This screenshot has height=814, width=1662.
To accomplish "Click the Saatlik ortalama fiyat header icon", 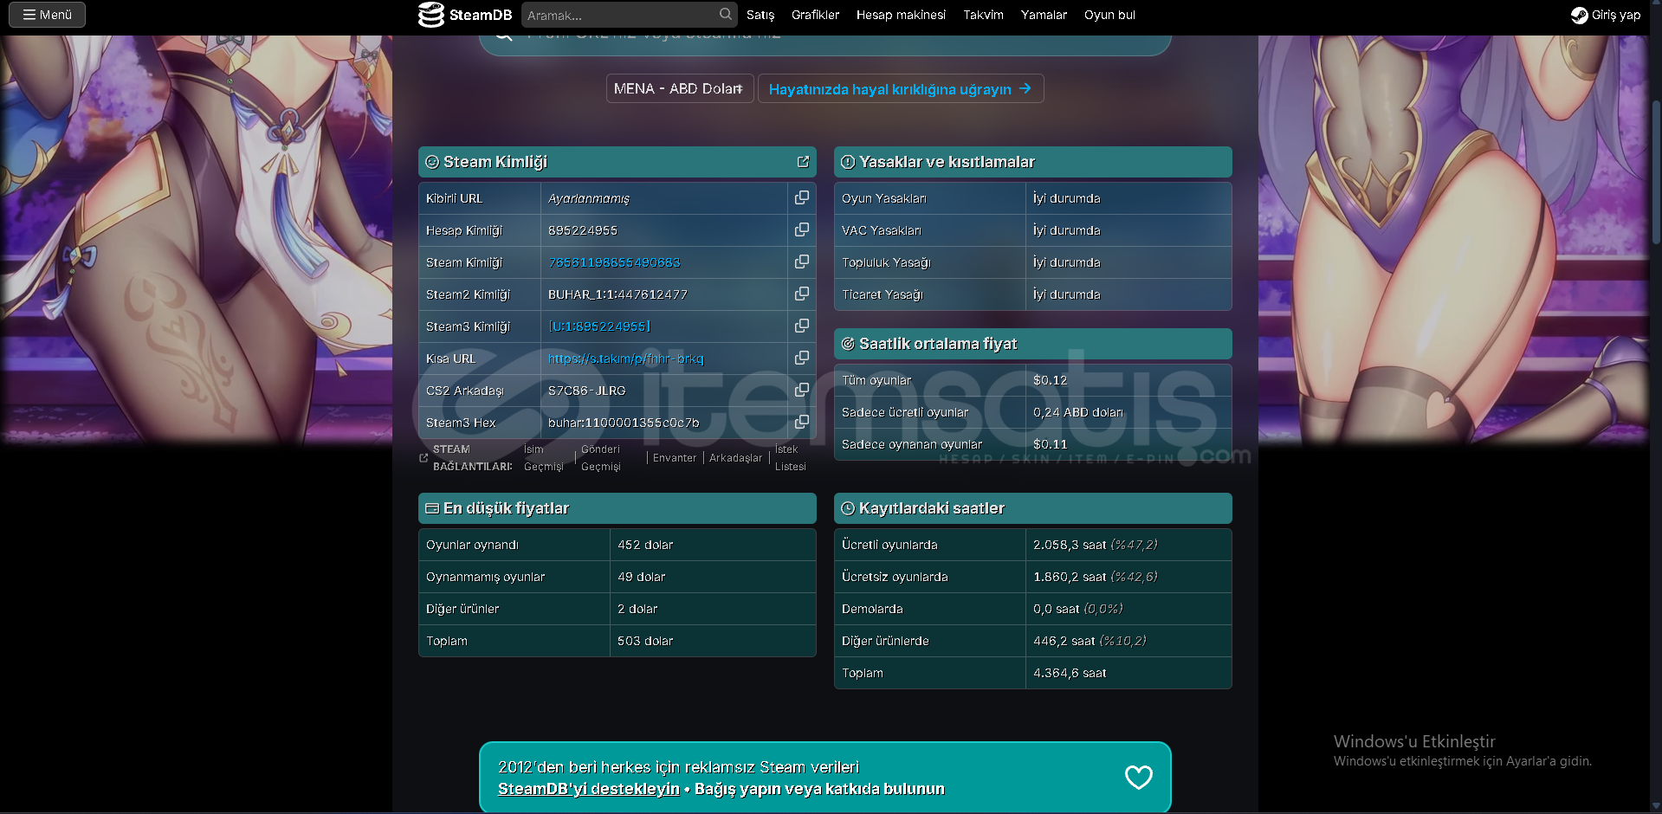I will [x=848, y=344].
